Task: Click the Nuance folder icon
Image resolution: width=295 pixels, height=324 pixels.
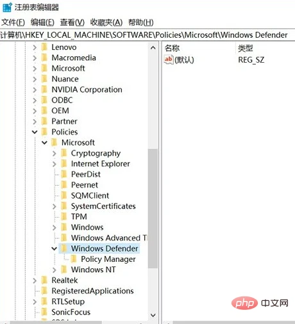Action: 44,79
